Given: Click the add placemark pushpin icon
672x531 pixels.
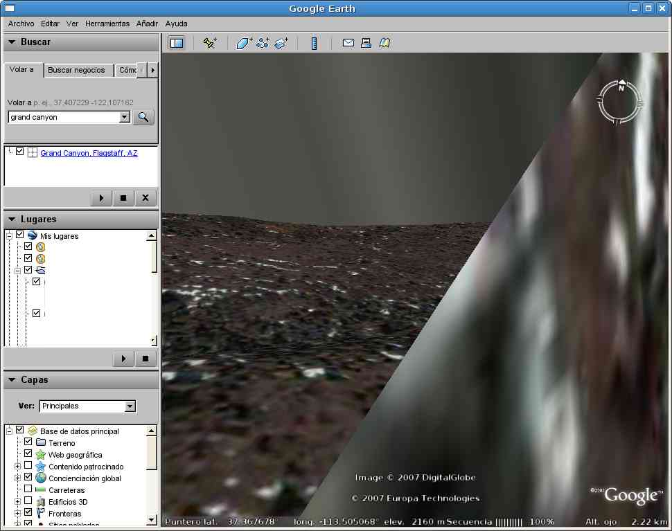Looking at the screenshot, I should coord(209,43).
